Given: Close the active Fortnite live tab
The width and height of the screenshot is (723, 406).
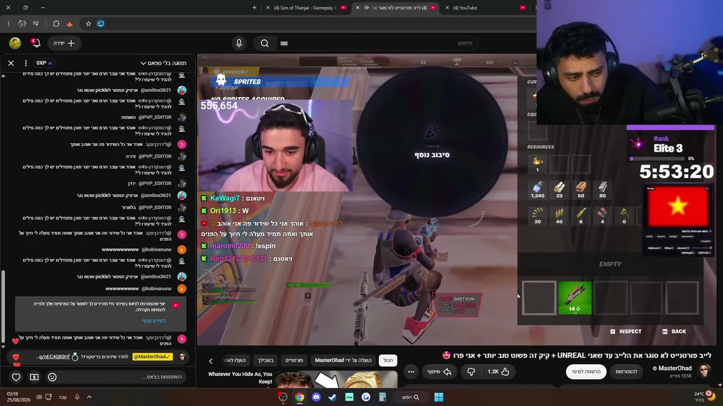Looking at the screenshot, I should (358, 8).
